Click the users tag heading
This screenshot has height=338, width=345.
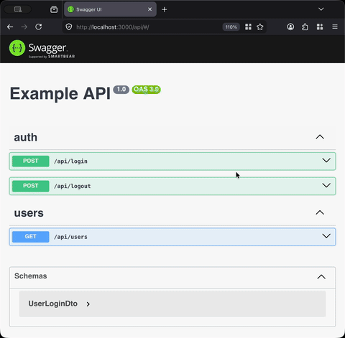29,213
